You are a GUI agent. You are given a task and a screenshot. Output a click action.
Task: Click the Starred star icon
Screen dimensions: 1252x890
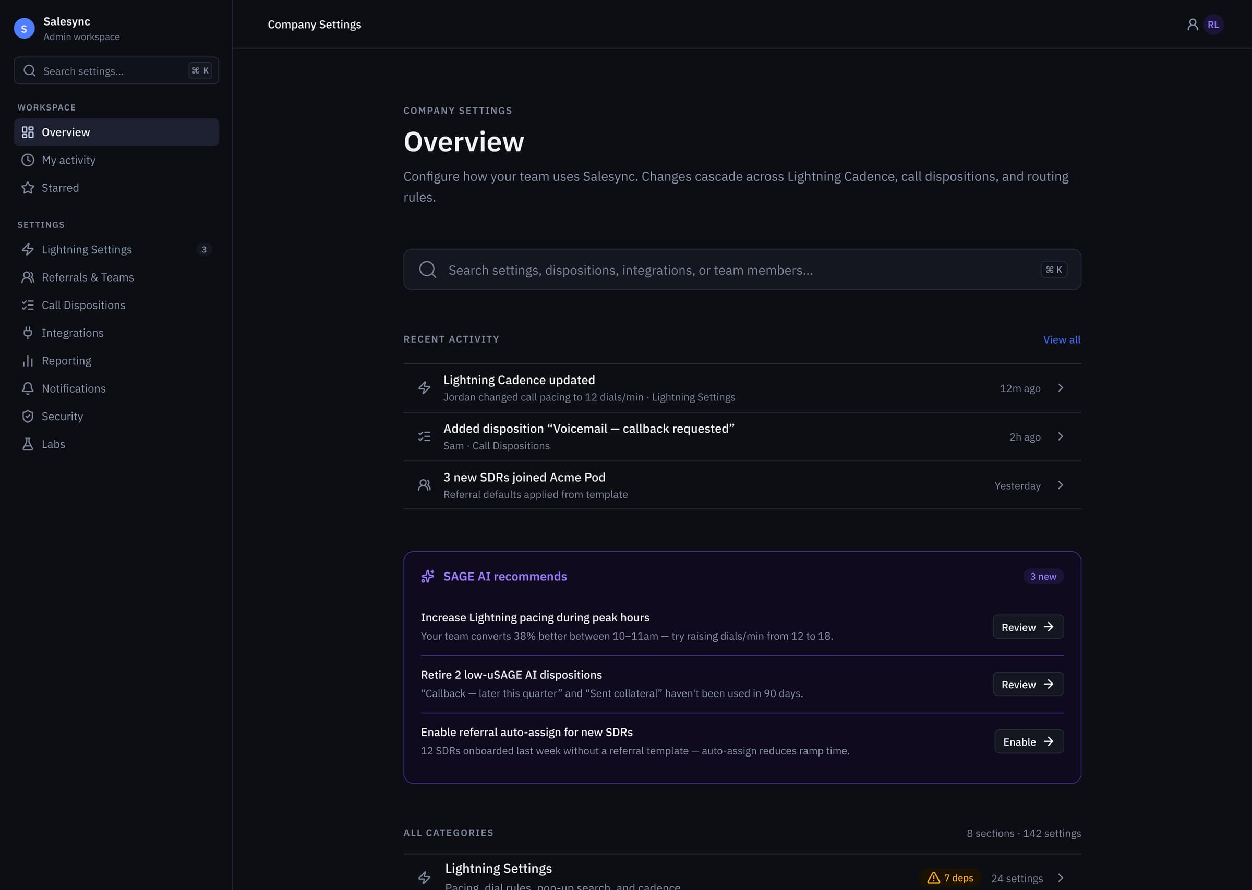tap(28, 188)
